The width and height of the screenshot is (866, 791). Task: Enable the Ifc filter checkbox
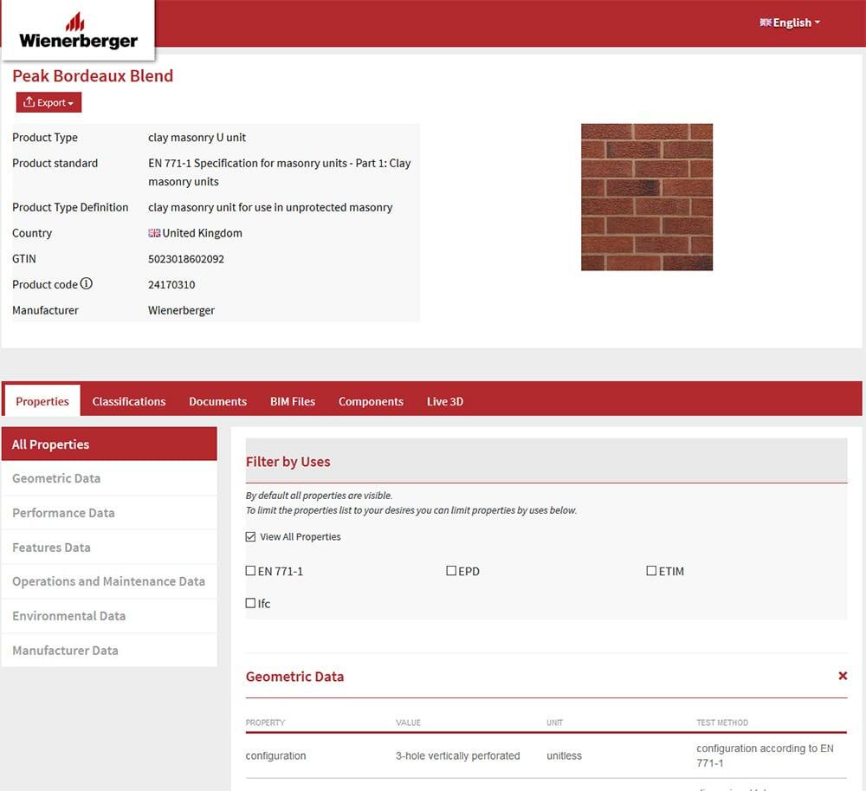(x=251, y=603)
